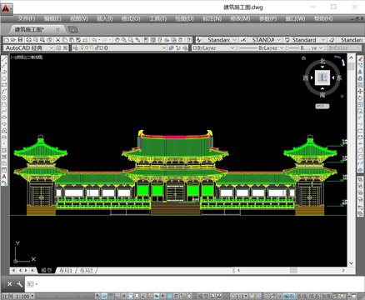Click the Dimension Style icon before STANDA
365x300 pixels.
click(x=243, y=40)
